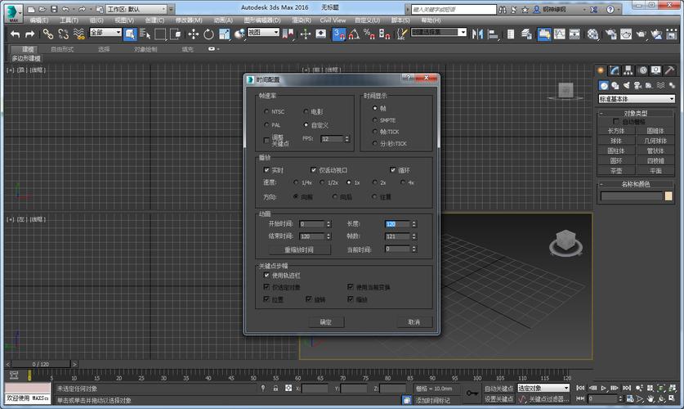
Task: Open the Create tab in command panel
Action: [x=601, y=70]
